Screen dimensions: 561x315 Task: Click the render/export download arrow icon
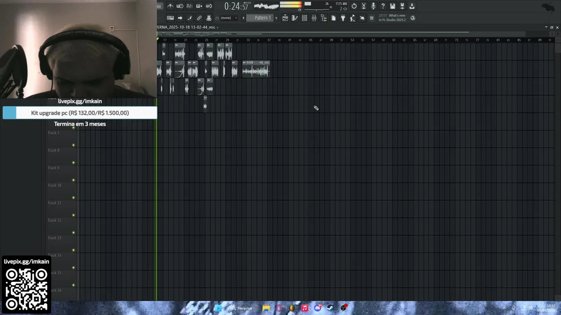pos(412,6)
